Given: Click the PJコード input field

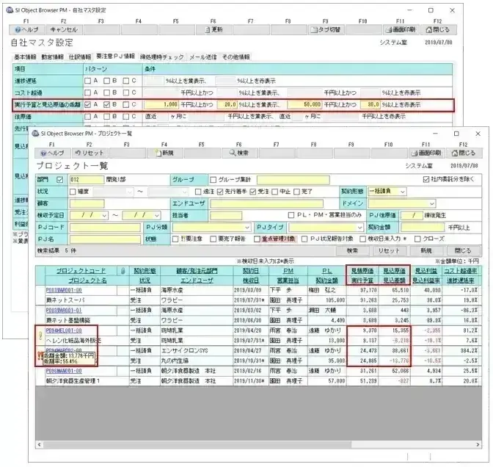Looking at the screenshot, I should [105, 228].
